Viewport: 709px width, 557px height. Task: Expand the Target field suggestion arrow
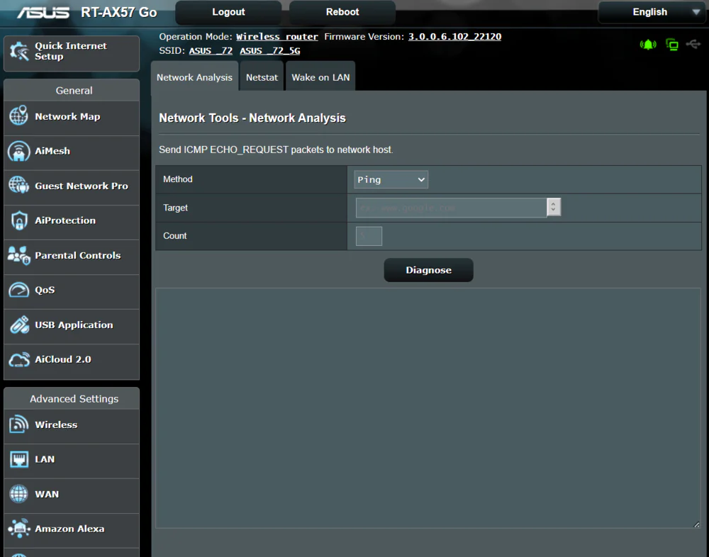click(554, 207)
